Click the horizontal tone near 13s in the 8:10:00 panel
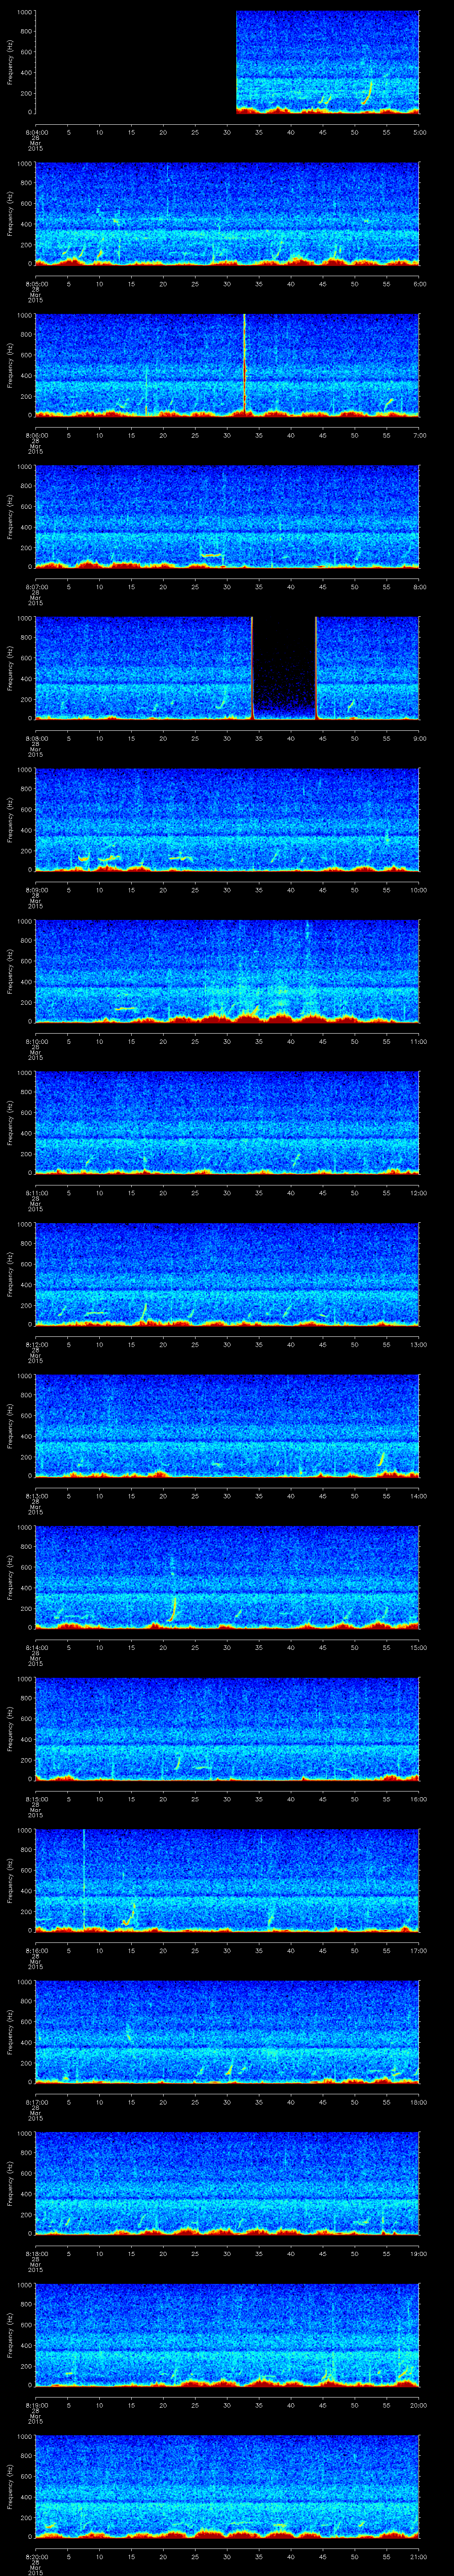 click(125, 1008)
